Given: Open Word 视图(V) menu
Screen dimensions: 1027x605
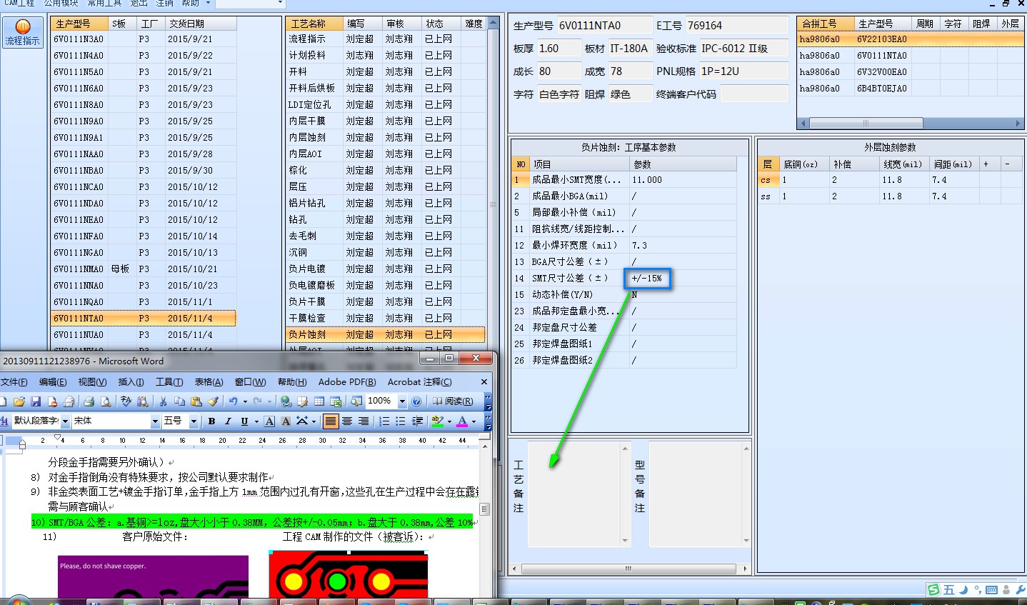Looking at the screenshot, I should pyautogui.click(x=92, y=382).
